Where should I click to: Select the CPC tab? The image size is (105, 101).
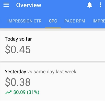[x=53, y=21]
